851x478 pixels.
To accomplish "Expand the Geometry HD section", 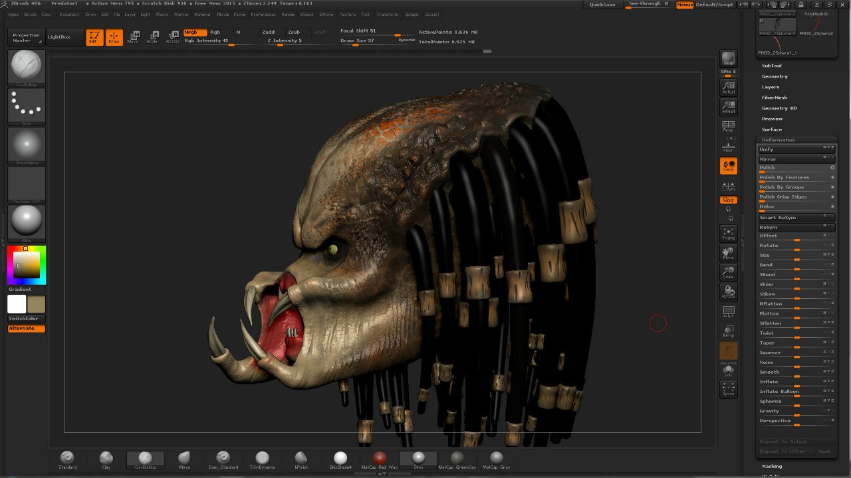I will 779,108.
